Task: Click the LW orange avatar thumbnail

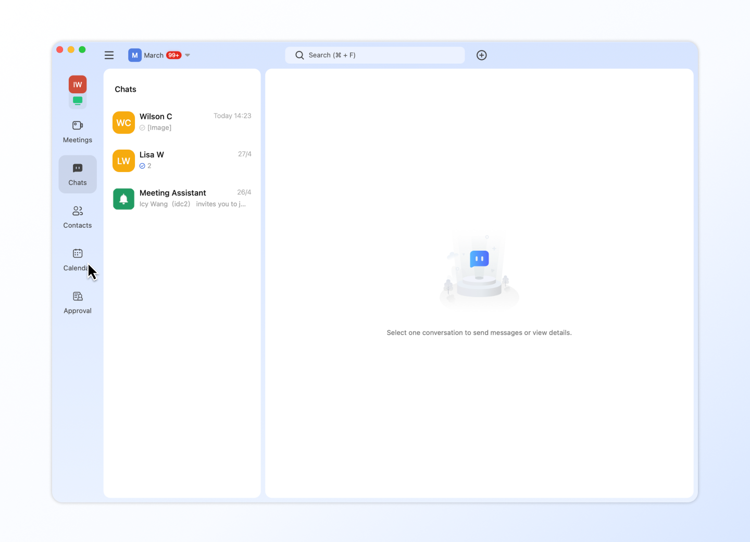Action: tap(123, 161)
